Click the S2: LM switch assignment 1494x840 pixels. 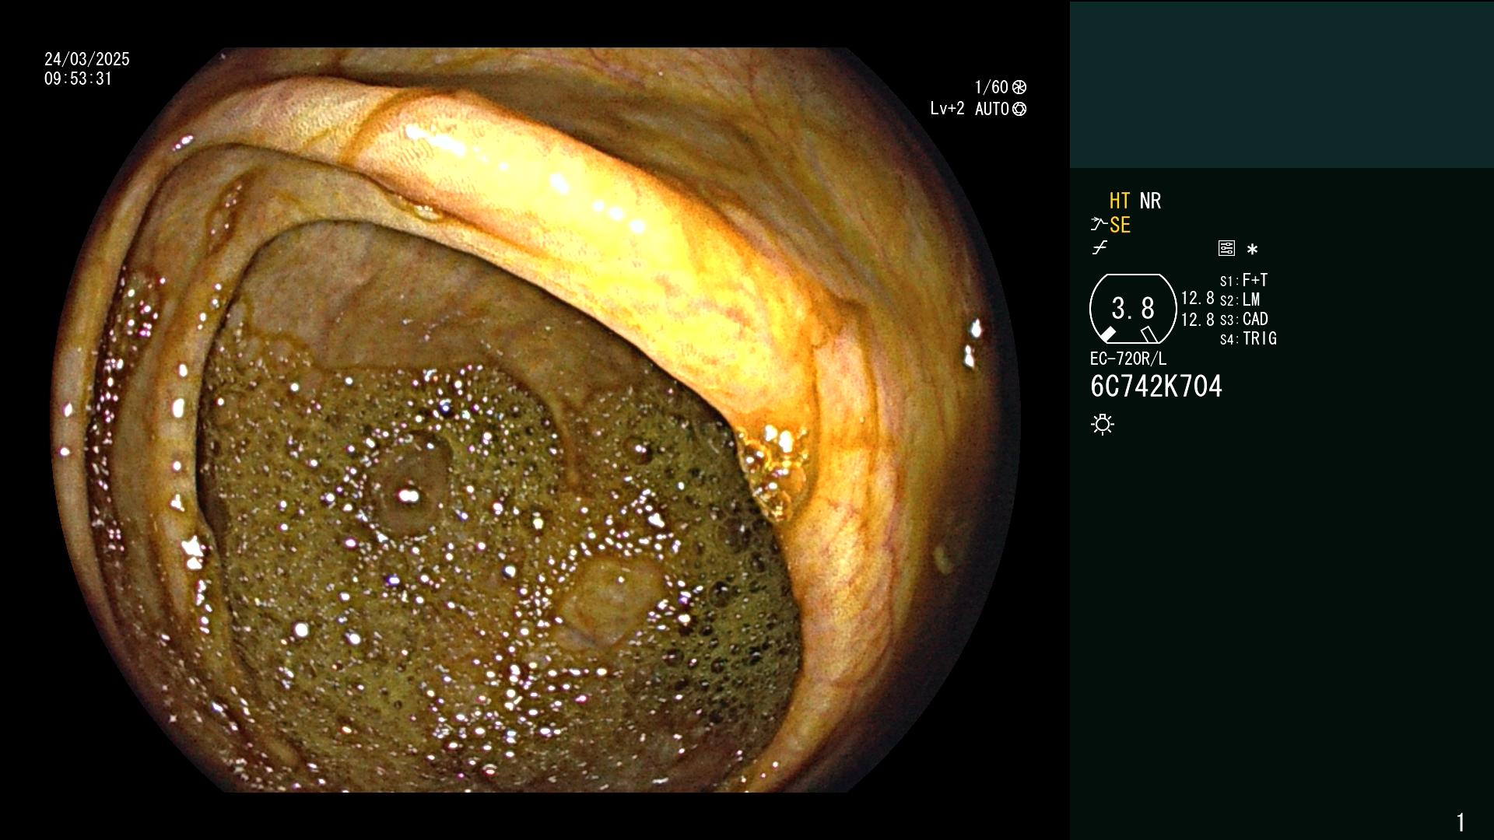pyautogui.click(x=1240, y=299)
